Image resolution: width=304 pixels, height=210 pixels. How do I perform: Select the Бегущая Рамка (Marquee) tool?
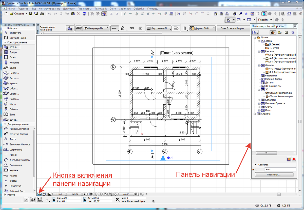click(15, 38)
